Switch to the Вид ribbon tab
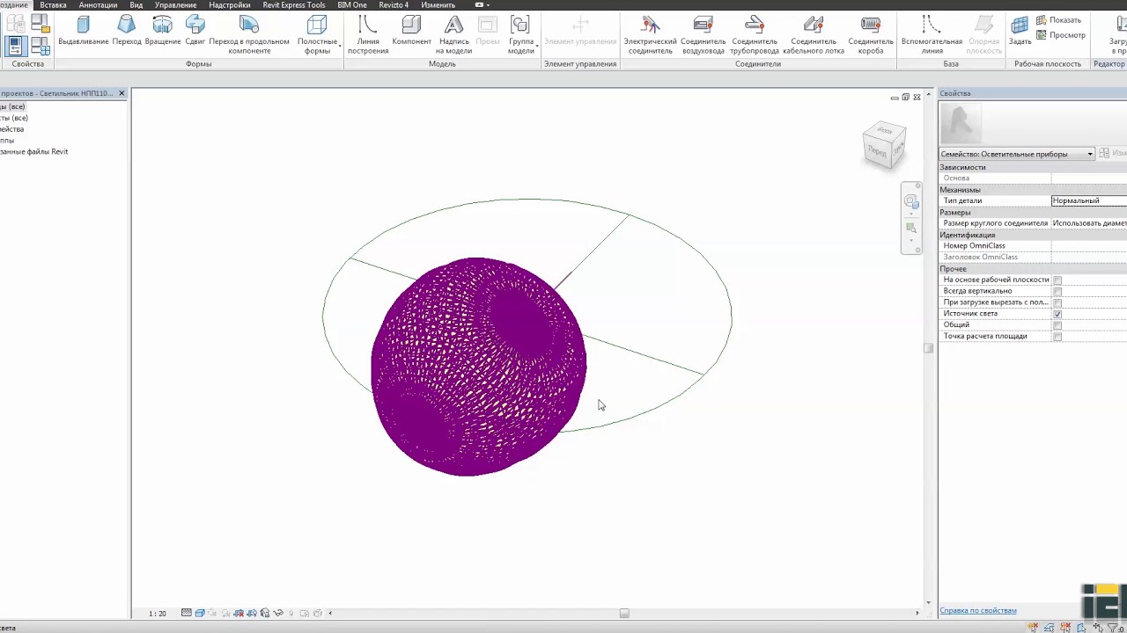1127x633 pixels. [136, 5]
